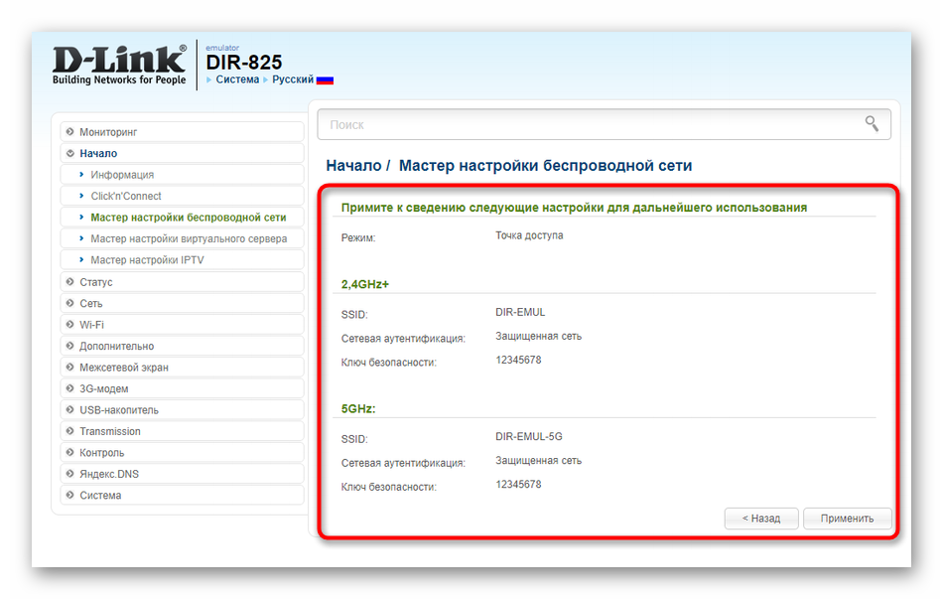Open the Яндекс.DNS section
Image resolution: width=943 pixels, height=599 pixels.
(109, 474)
